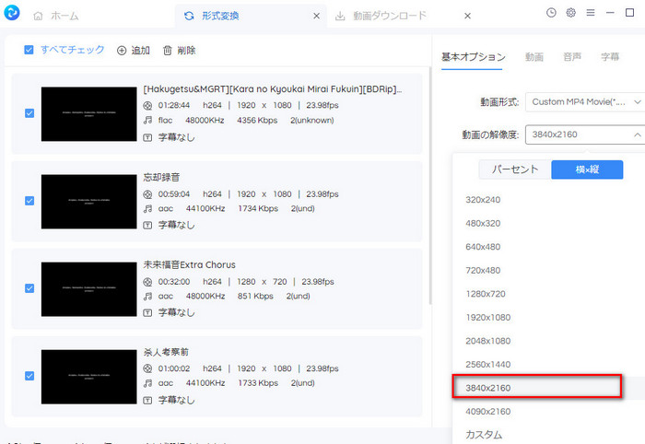
Task: Uncheck the 忘却録音 video checkbox
Action: point(29,201)
